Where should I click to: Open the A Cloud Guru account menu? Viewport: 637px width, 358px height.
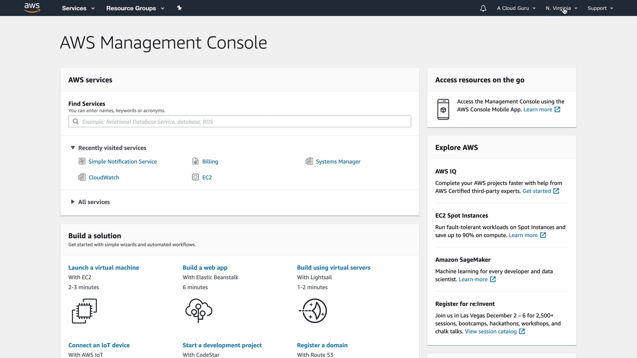point(516,8)
